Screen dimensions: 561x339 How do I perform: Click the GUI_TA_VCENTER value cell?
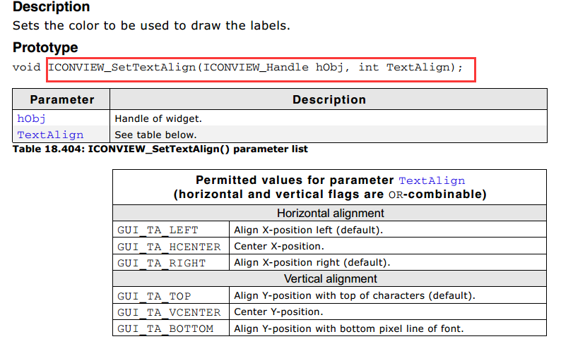(x=169, y=312)
